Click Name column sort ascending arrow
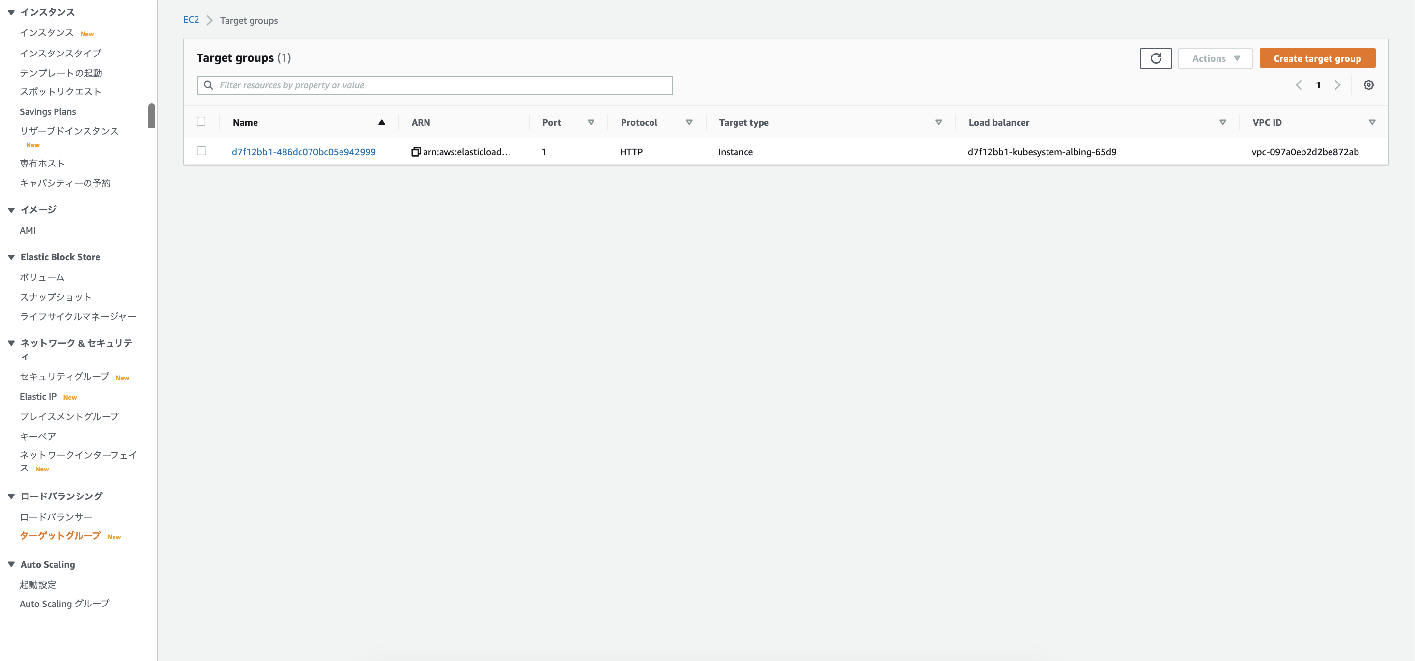The image size is (1415, 661). (381, 122)
